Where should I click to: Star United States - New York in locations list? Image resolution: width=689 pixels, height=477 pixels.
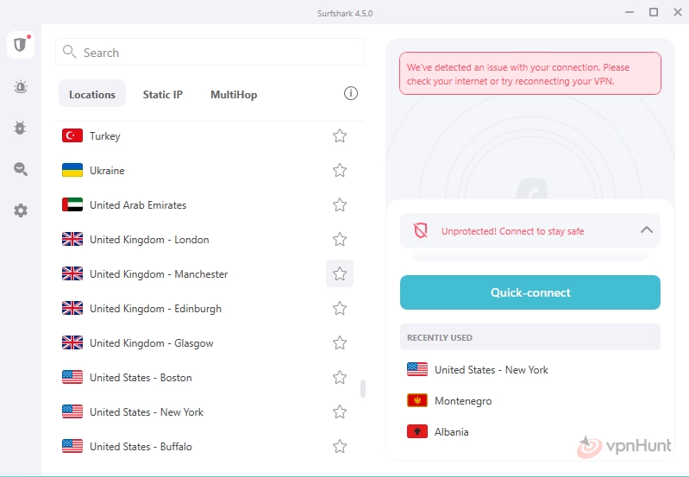[340, 412]
